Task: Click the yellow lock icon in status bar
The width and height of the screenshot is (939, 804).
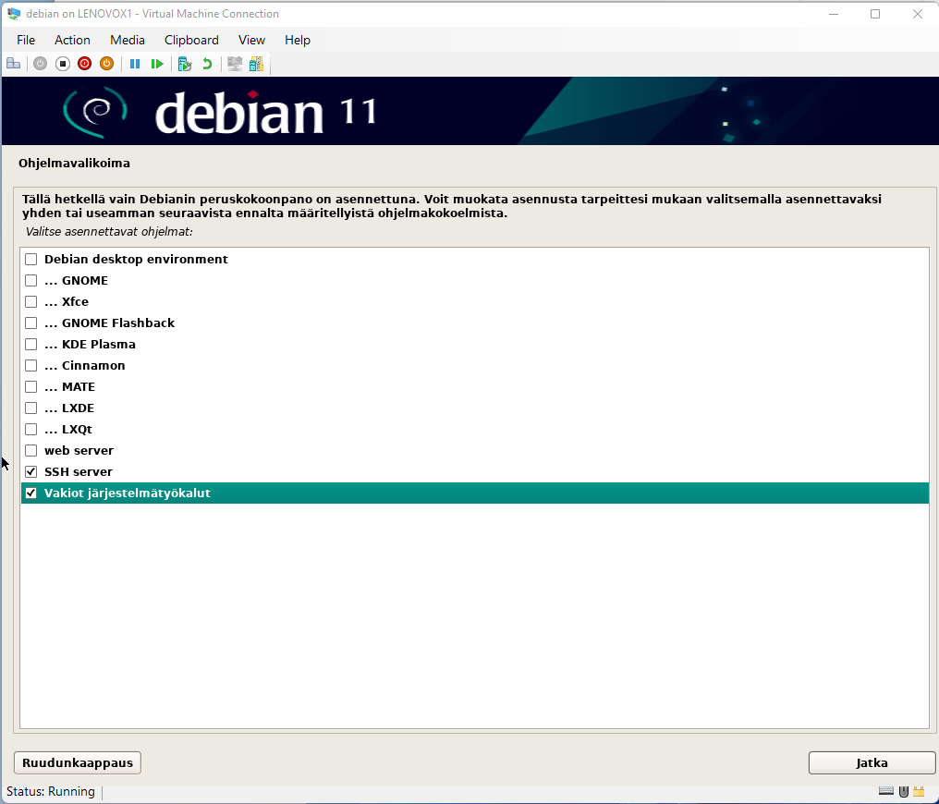Action: point(919,791)
